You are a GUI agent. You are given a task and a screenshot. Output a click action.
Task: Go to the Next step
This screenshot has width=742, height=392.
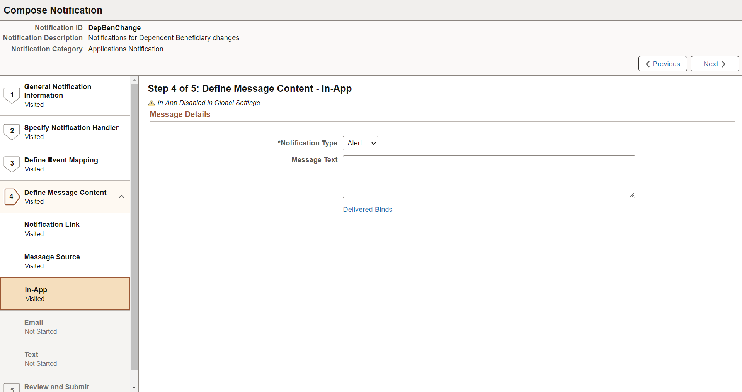[715, 64]
